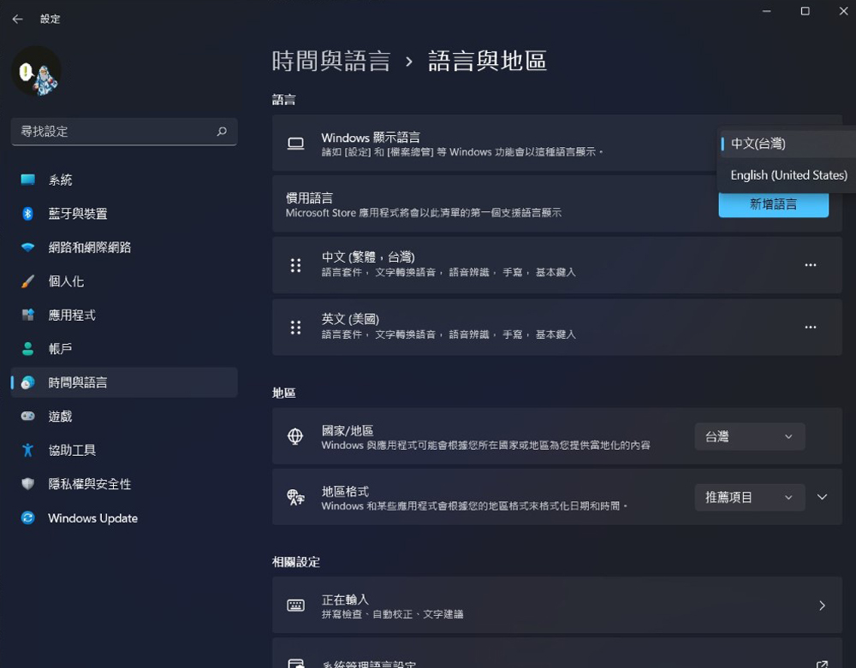This screenshot has width=856, height=668.
Task: Open 藍牙與裝置 in the sidebar
Action: (x=124, y=214)
